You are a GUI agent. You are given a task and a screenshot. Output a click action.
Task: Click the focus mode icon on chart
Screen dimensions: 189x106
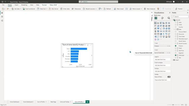tap(88, 45)
